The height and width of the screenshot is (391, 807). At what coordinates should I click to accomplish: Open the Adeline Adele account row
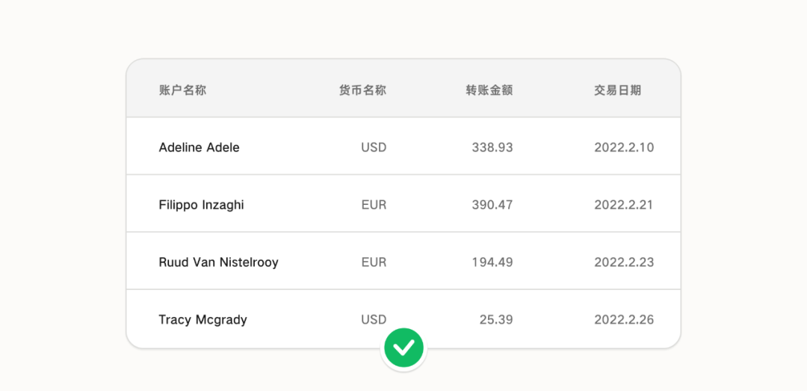403,147
